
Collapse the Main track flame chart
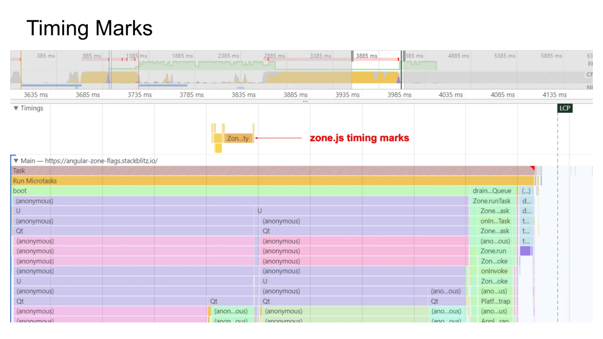pos(16,160)
